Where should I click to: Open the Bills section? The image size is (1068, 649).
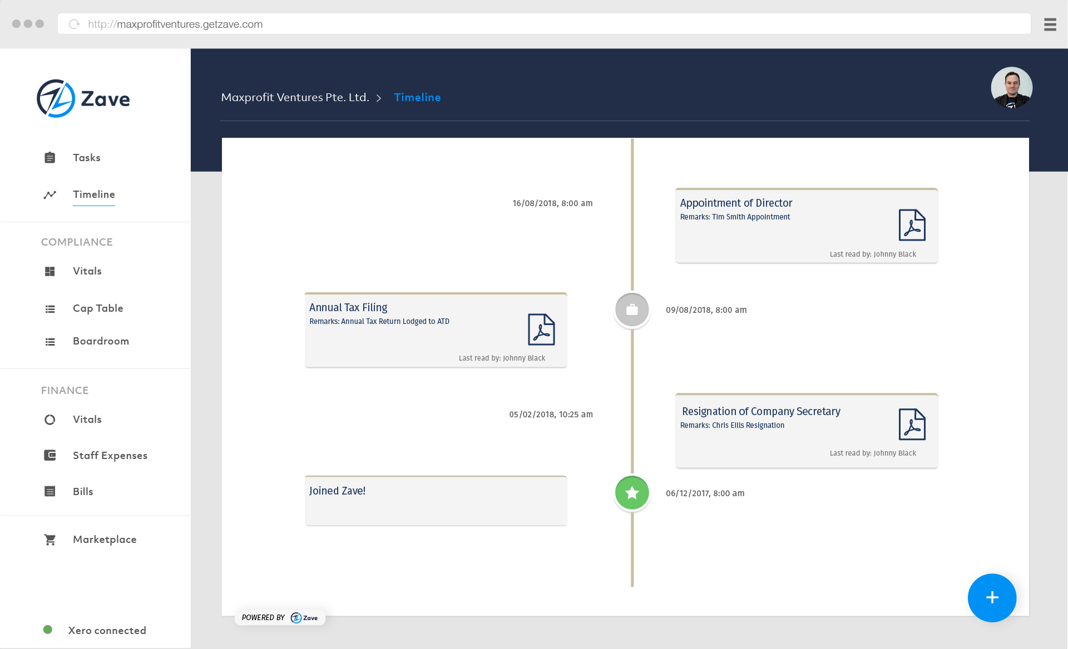(x=83, y=492)
